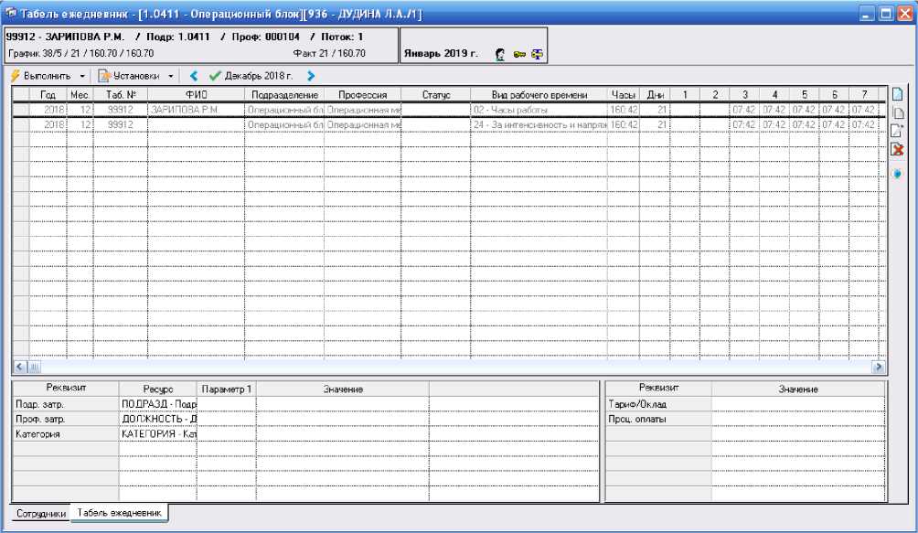918x533 pixels.
Task: Select the '24 - За интенсивность' cell
Action: tap(539, 124)
